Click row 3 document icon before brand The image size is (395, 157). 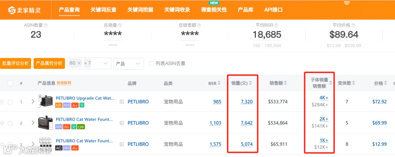point(122,144)
